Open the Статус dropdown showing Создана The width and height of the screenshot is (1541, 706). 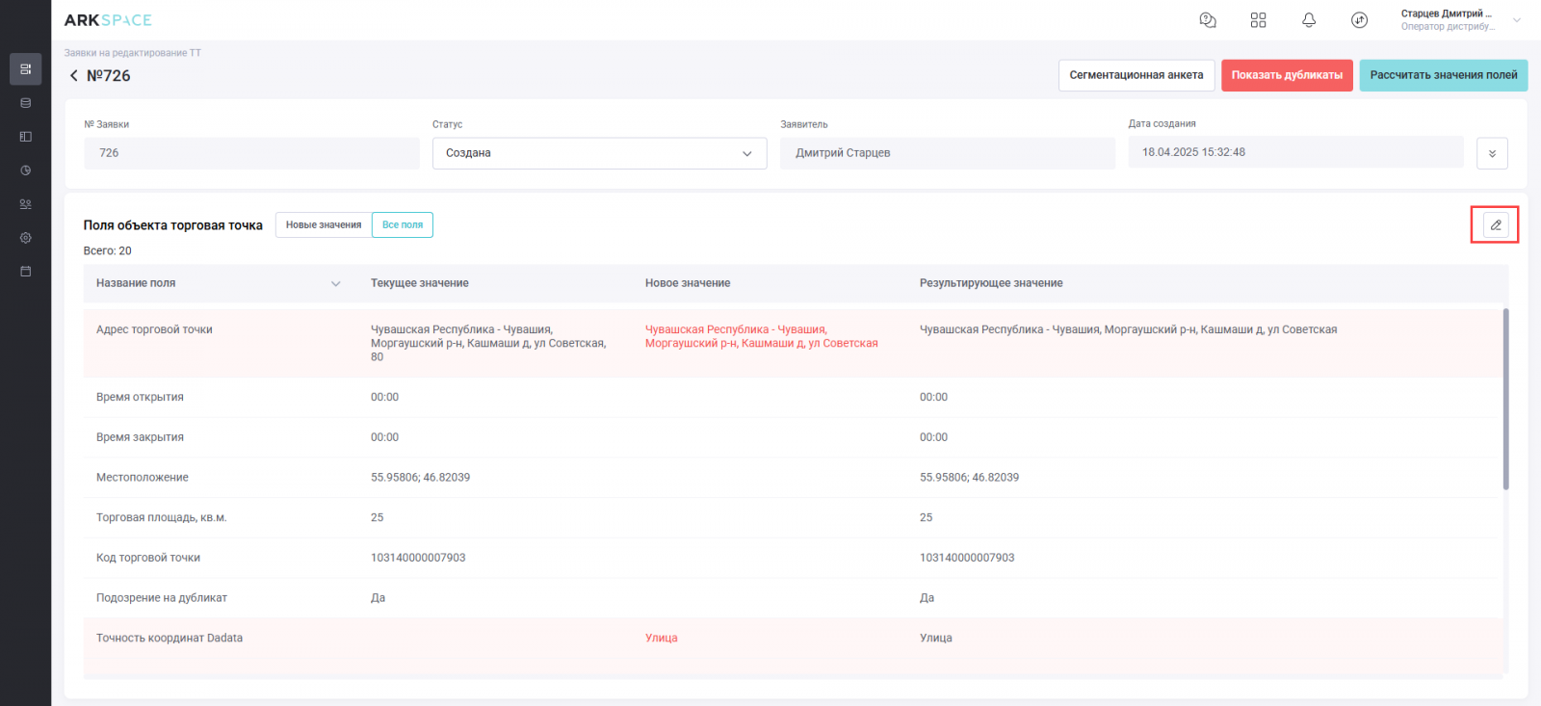pos(599,153)
